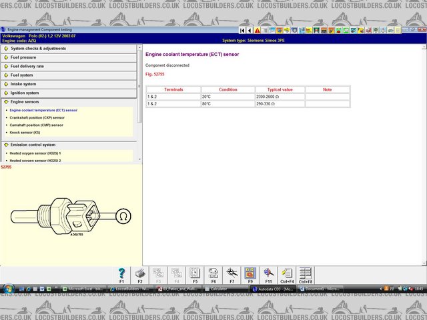Click the 20°C condition cell
Screen dimensions: 427x320
point(228,97)
